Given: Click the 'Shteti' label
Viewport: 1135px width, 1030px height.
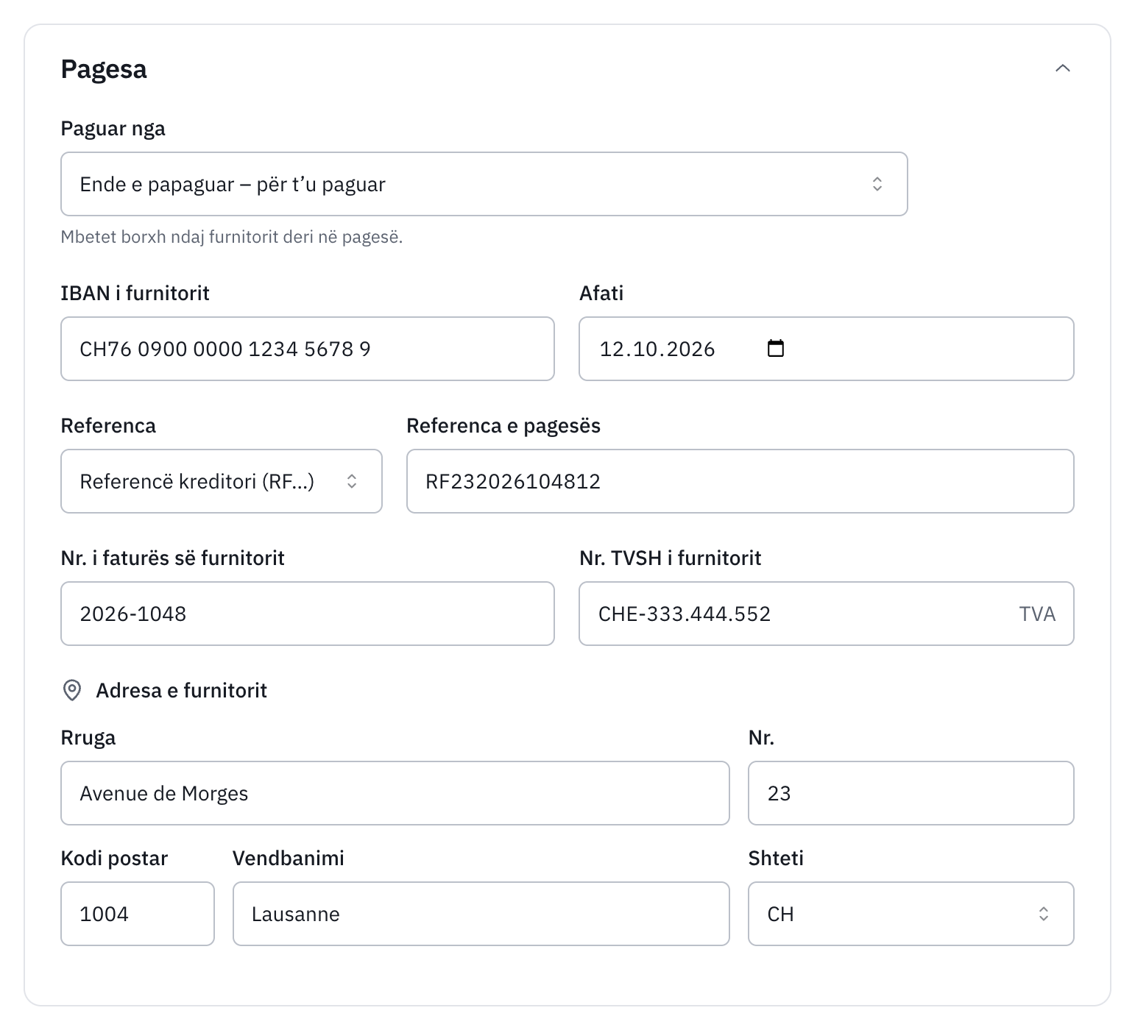Looking at the screenshot, I should click(x=776, y=858).
